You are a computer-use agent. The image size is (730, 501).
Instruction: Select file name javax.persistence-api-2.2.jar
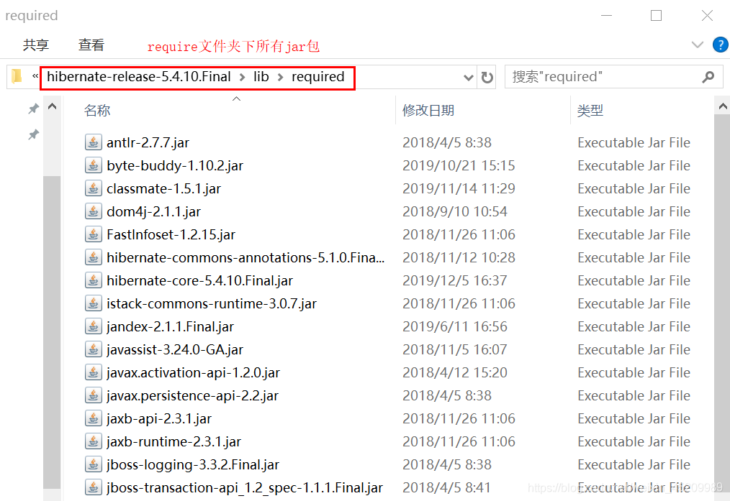(193, 395)
